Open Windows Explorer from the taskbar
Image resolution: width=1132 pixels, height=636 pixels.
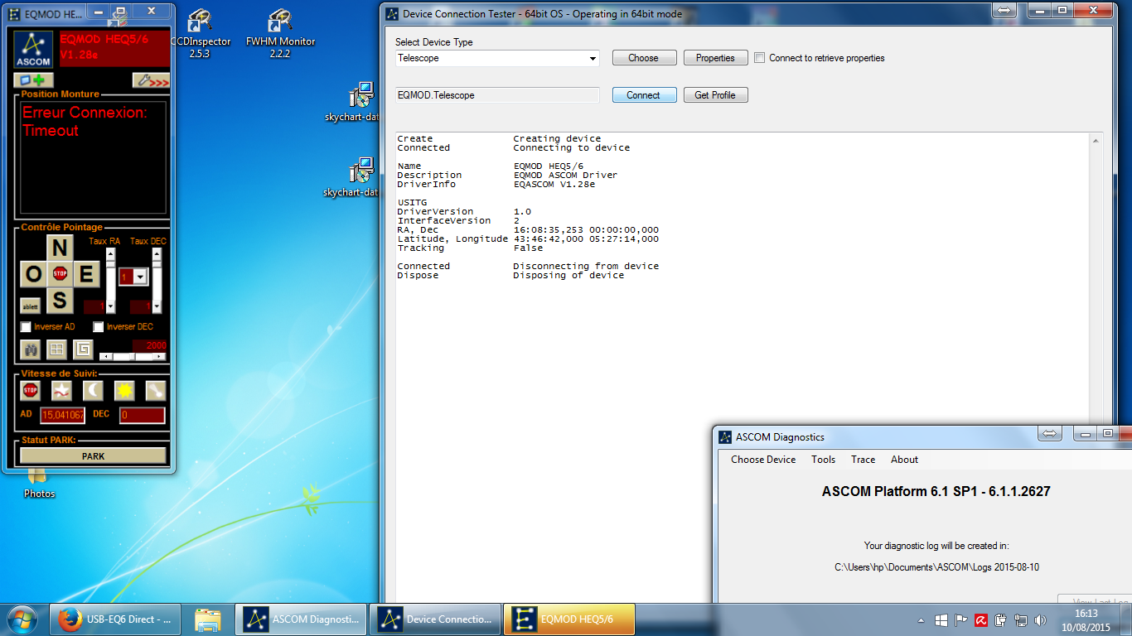pos(208,619)
